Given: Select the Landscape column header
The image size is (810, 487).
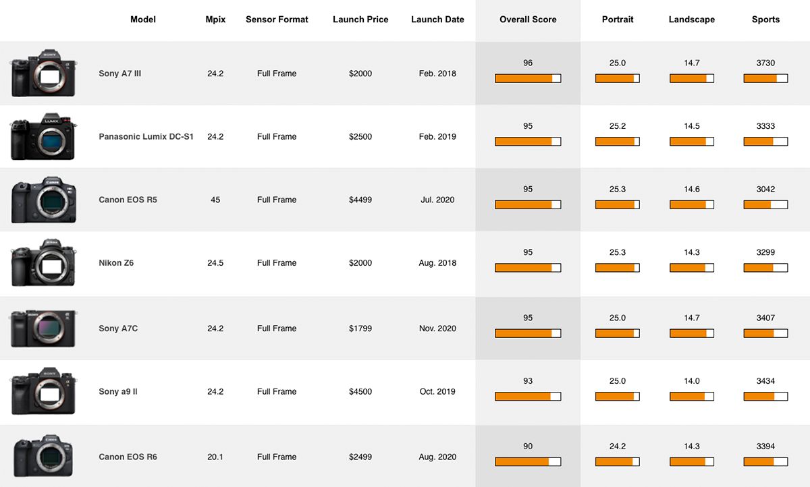Looking at the screenshot, I should pos(691,20).
